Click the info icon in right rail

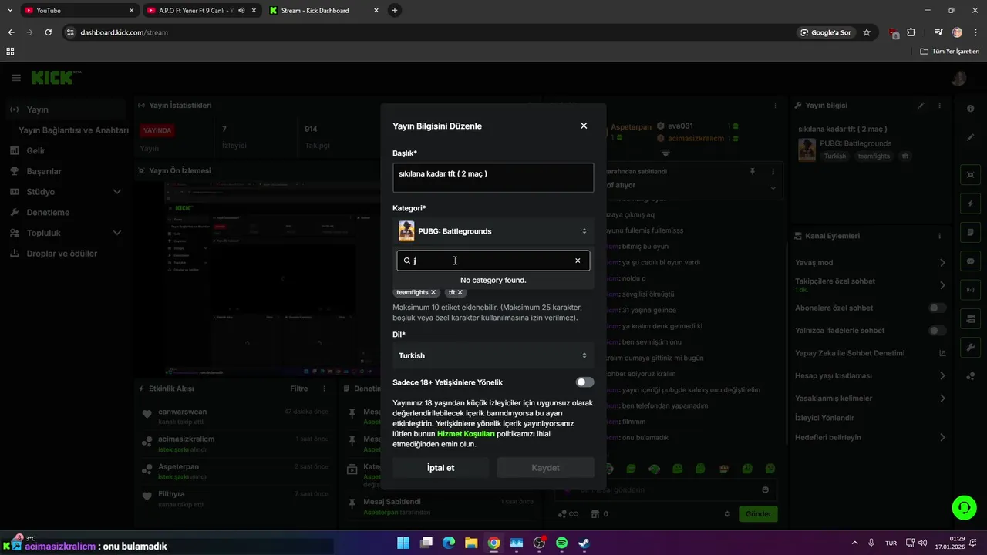click(971, 109)
